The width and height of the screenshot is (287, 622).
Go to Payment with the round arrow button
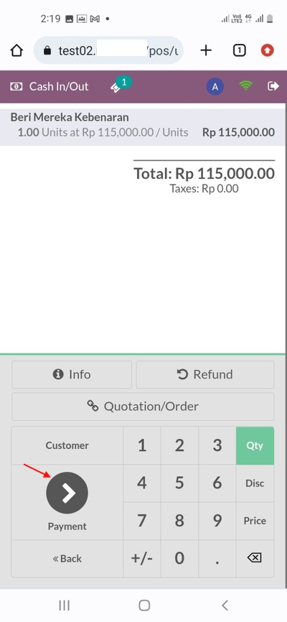click(67, 493)
